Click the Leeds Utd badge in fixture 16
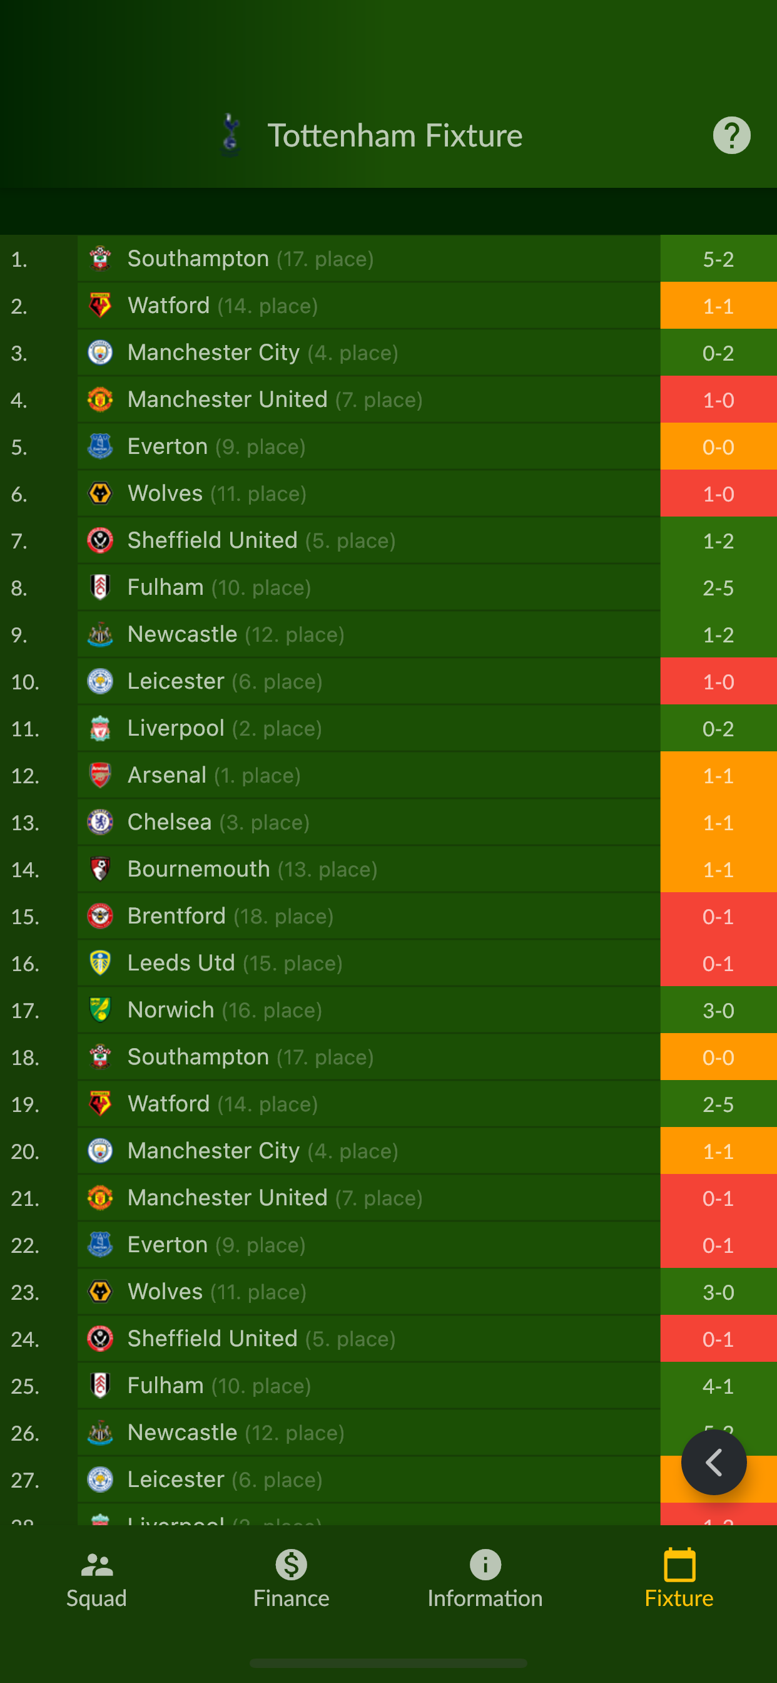The height and width of the screenshot is (1683, 777). point(100,963)
